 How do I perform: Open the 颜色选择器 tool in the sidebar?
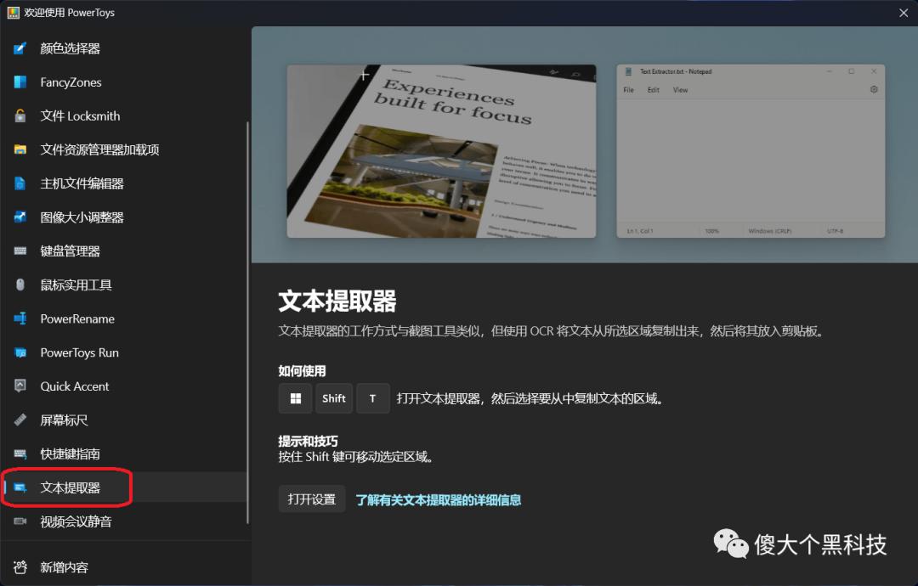click(x=68, y=48)
